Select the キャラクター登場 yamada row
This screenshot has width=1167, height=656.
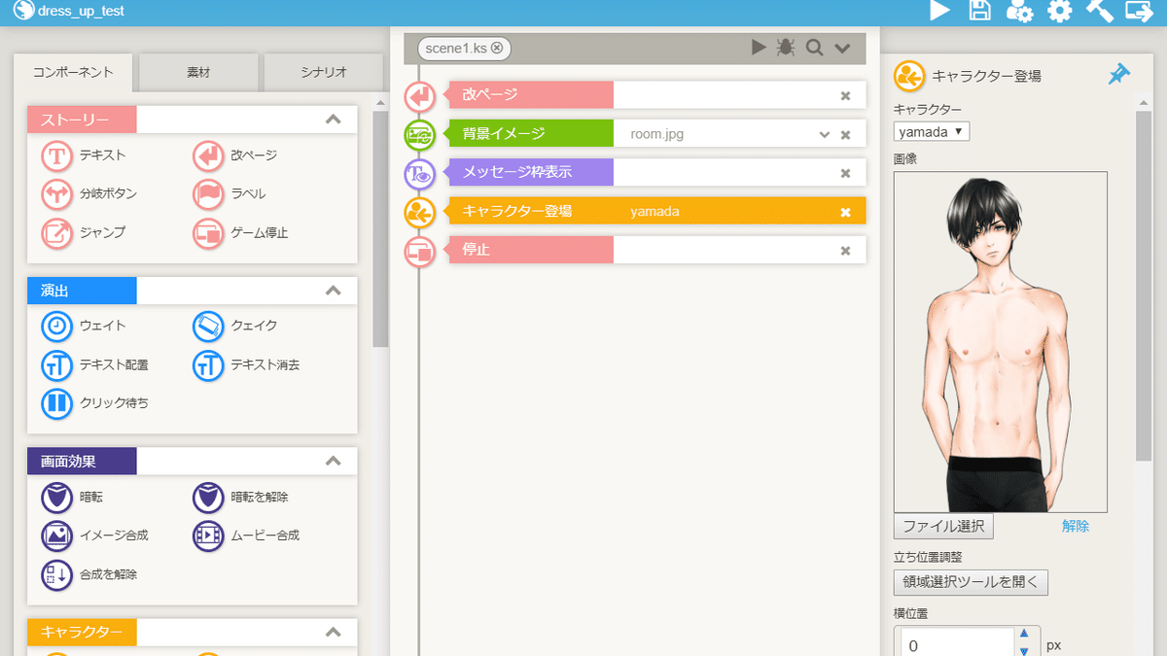point(656,211)
